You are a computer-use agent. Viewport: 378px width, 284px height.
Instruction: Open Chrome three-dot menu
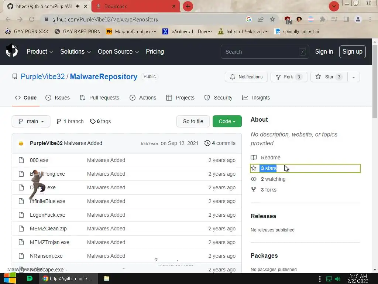coord(370,19)
